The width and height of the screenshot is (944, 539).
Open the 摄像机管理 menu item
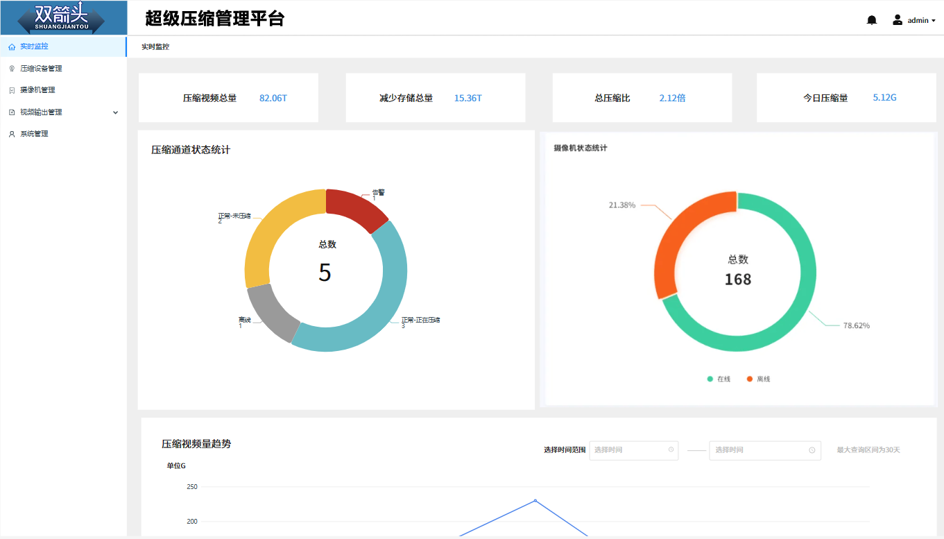pyautogui.click(x=63, y=90)
